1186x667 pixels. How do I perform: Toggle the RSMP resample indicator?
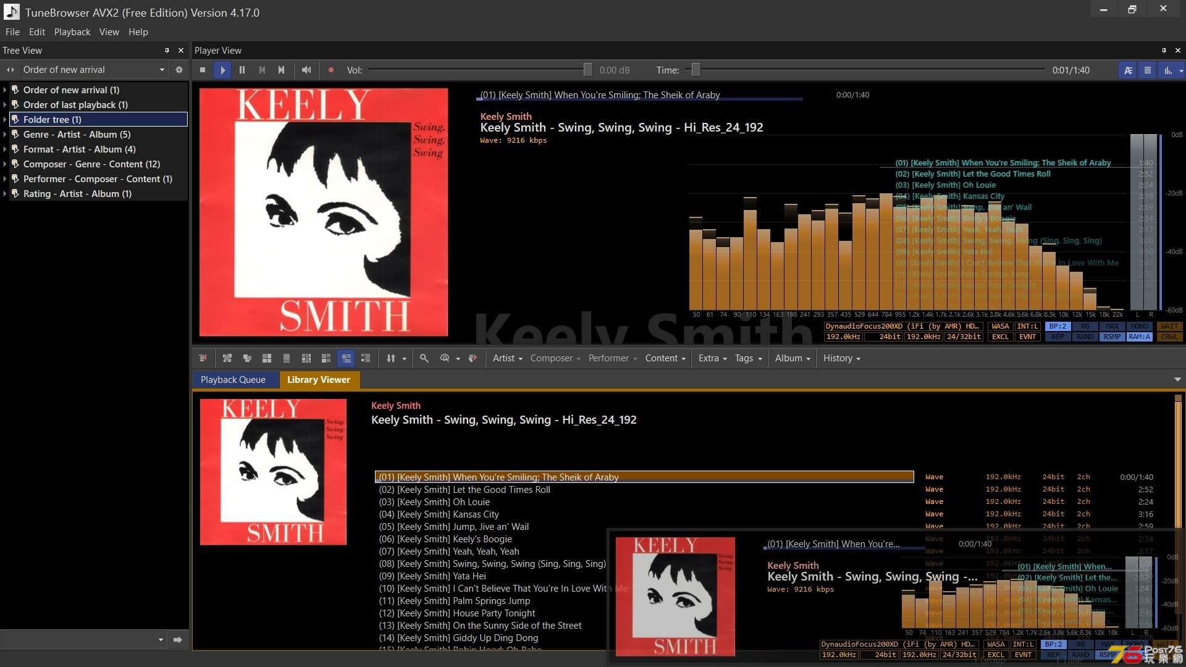(x=1112, y=337)
